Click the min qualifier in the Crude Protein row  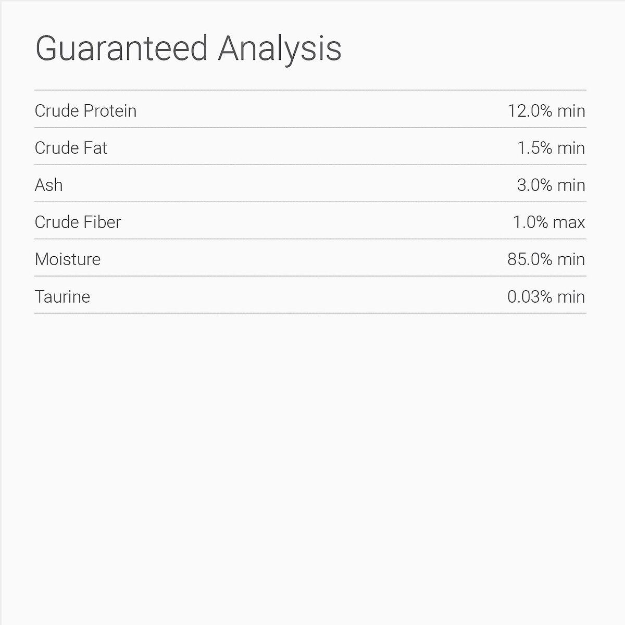(571, 111)
